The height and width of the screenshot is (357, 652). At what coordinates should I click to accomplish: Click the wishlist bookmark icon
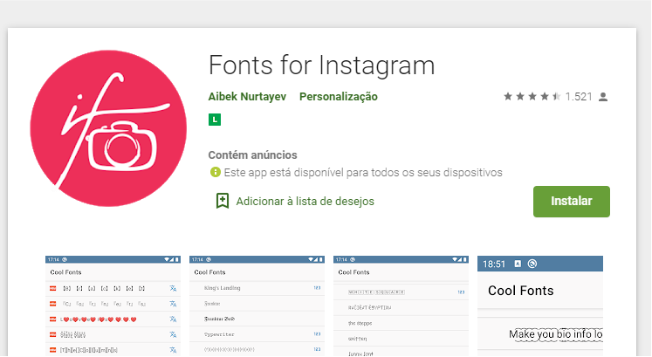pos(223,201)
